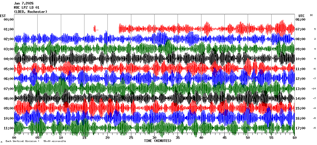Screen dimensions: 317x145
Task: Click the UTC column header
Action: coord(302,16)
